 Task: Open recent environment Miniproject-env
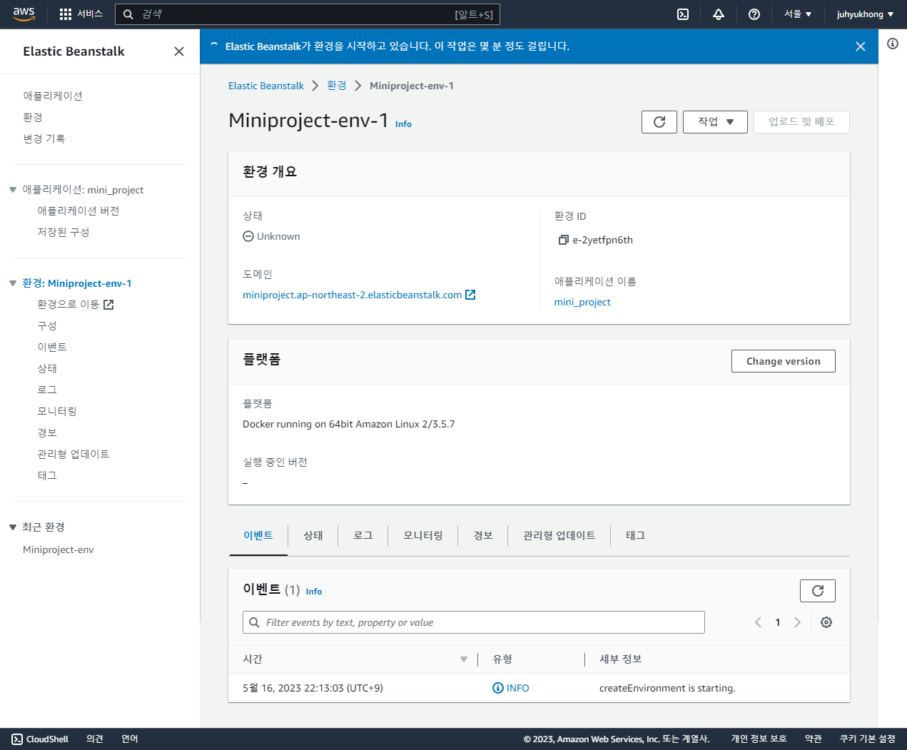tap(59, 549)
